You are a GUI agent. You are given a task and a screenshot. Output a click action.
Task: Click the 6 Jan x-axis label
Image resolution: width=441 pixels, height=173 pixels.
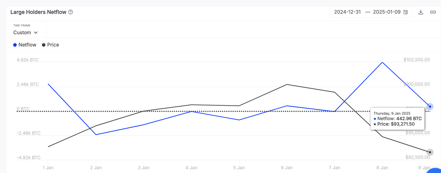(287, 168)
